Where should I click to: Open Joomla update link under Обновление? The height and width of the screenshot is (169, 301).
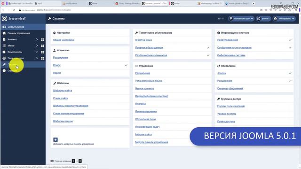(x=222, y=73)
